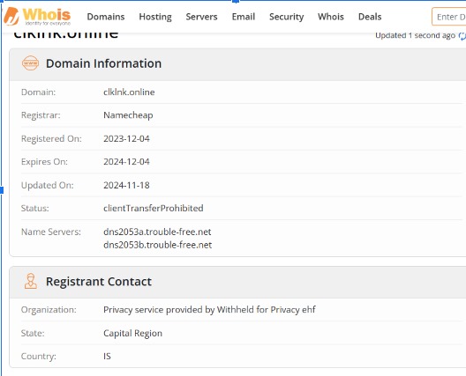Open the Hosting menu
The height and width of the screenshot is (376, 466).
pyautogui.click(x=155, y=17)
